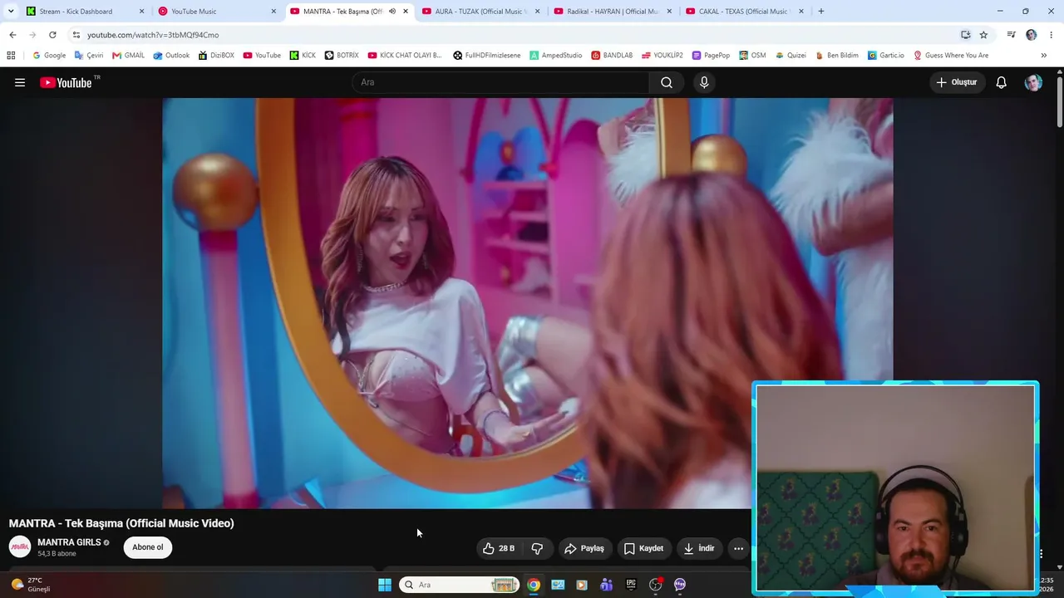Click the page vertical scrollbar thumb
The image size is (1064, 598).
(1060, 102)
